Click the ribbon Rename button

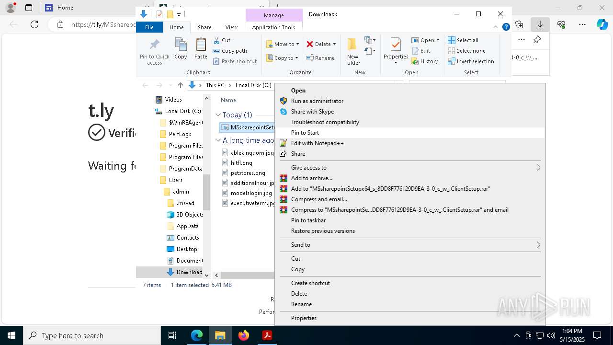point(320,58)
